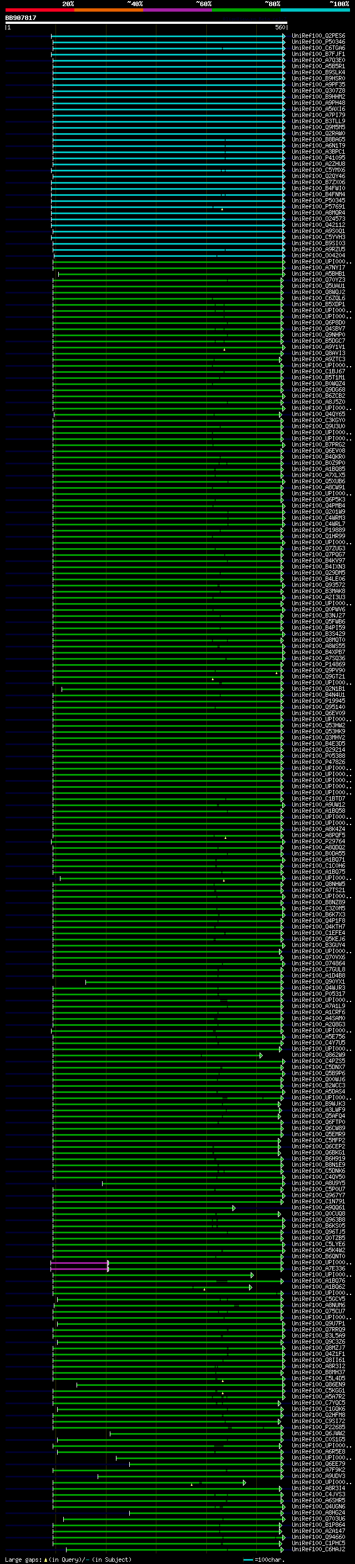Select the UniRef100_Q29214 label

(x=318, y=750)
